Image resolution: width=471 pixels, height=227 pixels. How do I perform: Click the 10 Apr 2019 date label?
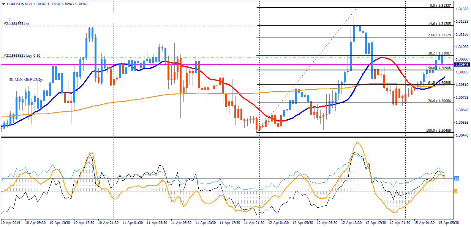click(x=11, y=223)
